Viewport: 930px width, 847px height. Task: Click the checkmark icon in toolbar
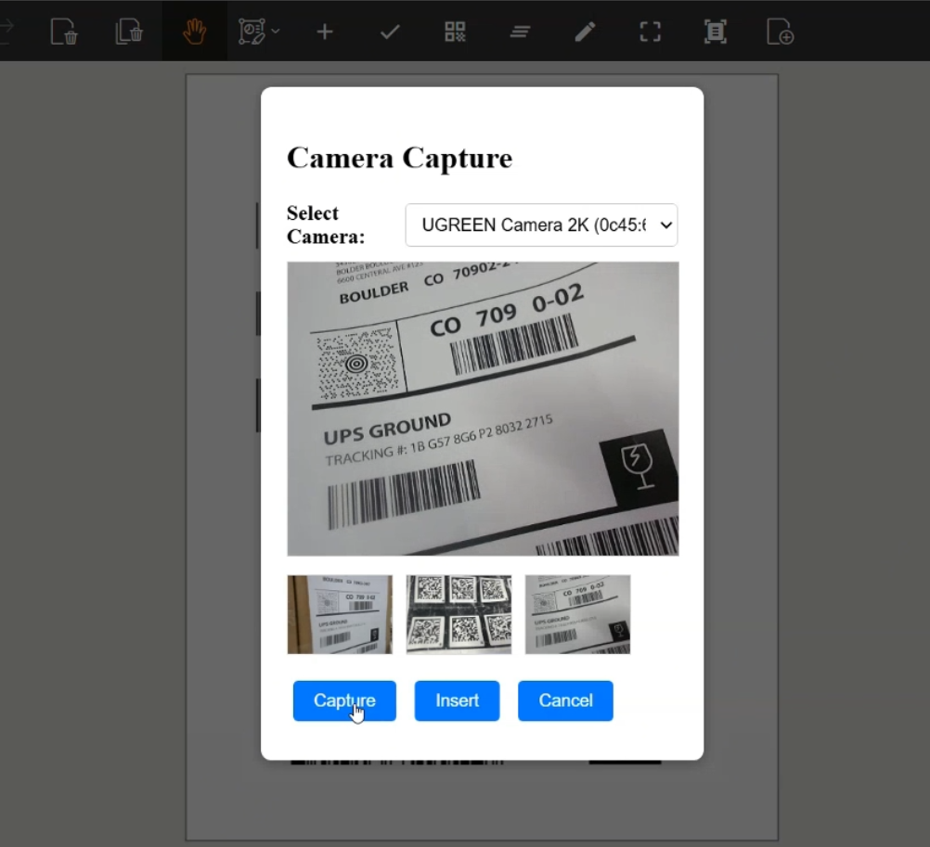tap(390, 32)
